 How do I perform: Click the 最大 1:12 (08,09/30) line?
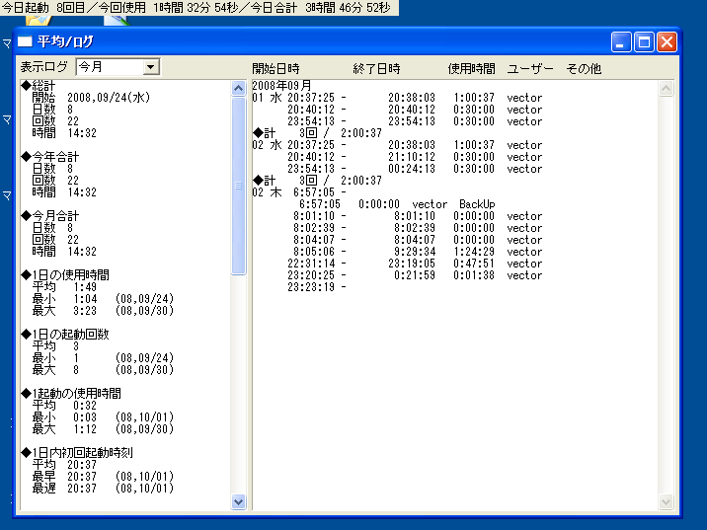(103, 428)
